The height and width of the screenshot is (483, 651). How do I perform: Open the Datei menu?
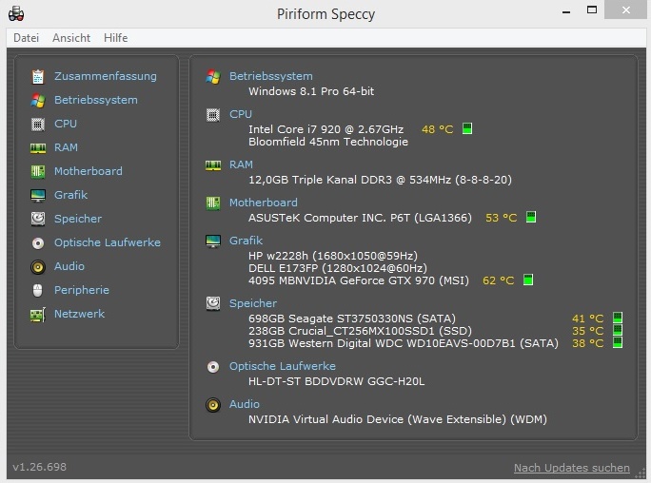click(x=26, y=38)
